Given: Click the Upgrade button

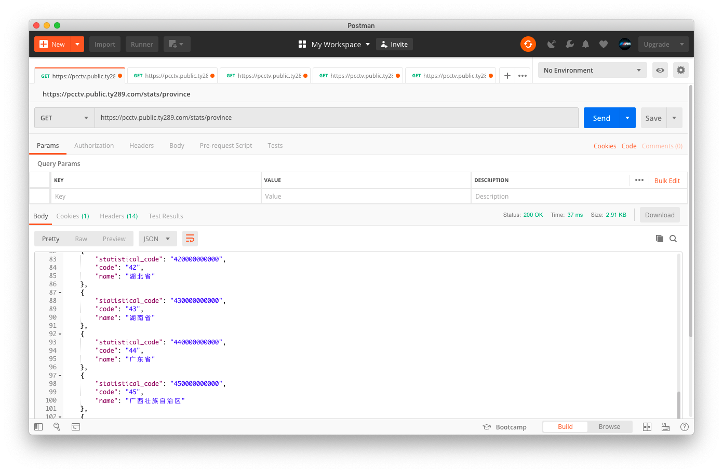Looking at the screenshot, I should [x=657, y=44].
